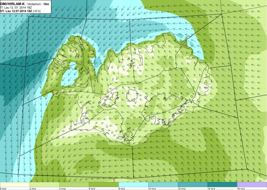Click the 'VT: Lau 12.07.2014 18Z (+0 h)' line
Viewport: 267px width, 190px height.
tap(20, 11)
